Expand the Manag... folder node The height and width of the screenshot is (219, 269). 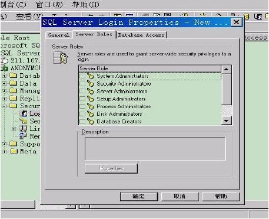click(4, 91)
